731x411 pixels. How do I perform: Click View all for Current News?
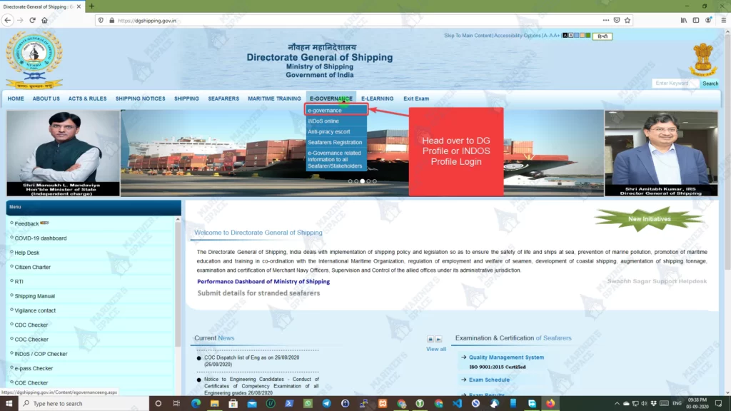pos(436,349)
